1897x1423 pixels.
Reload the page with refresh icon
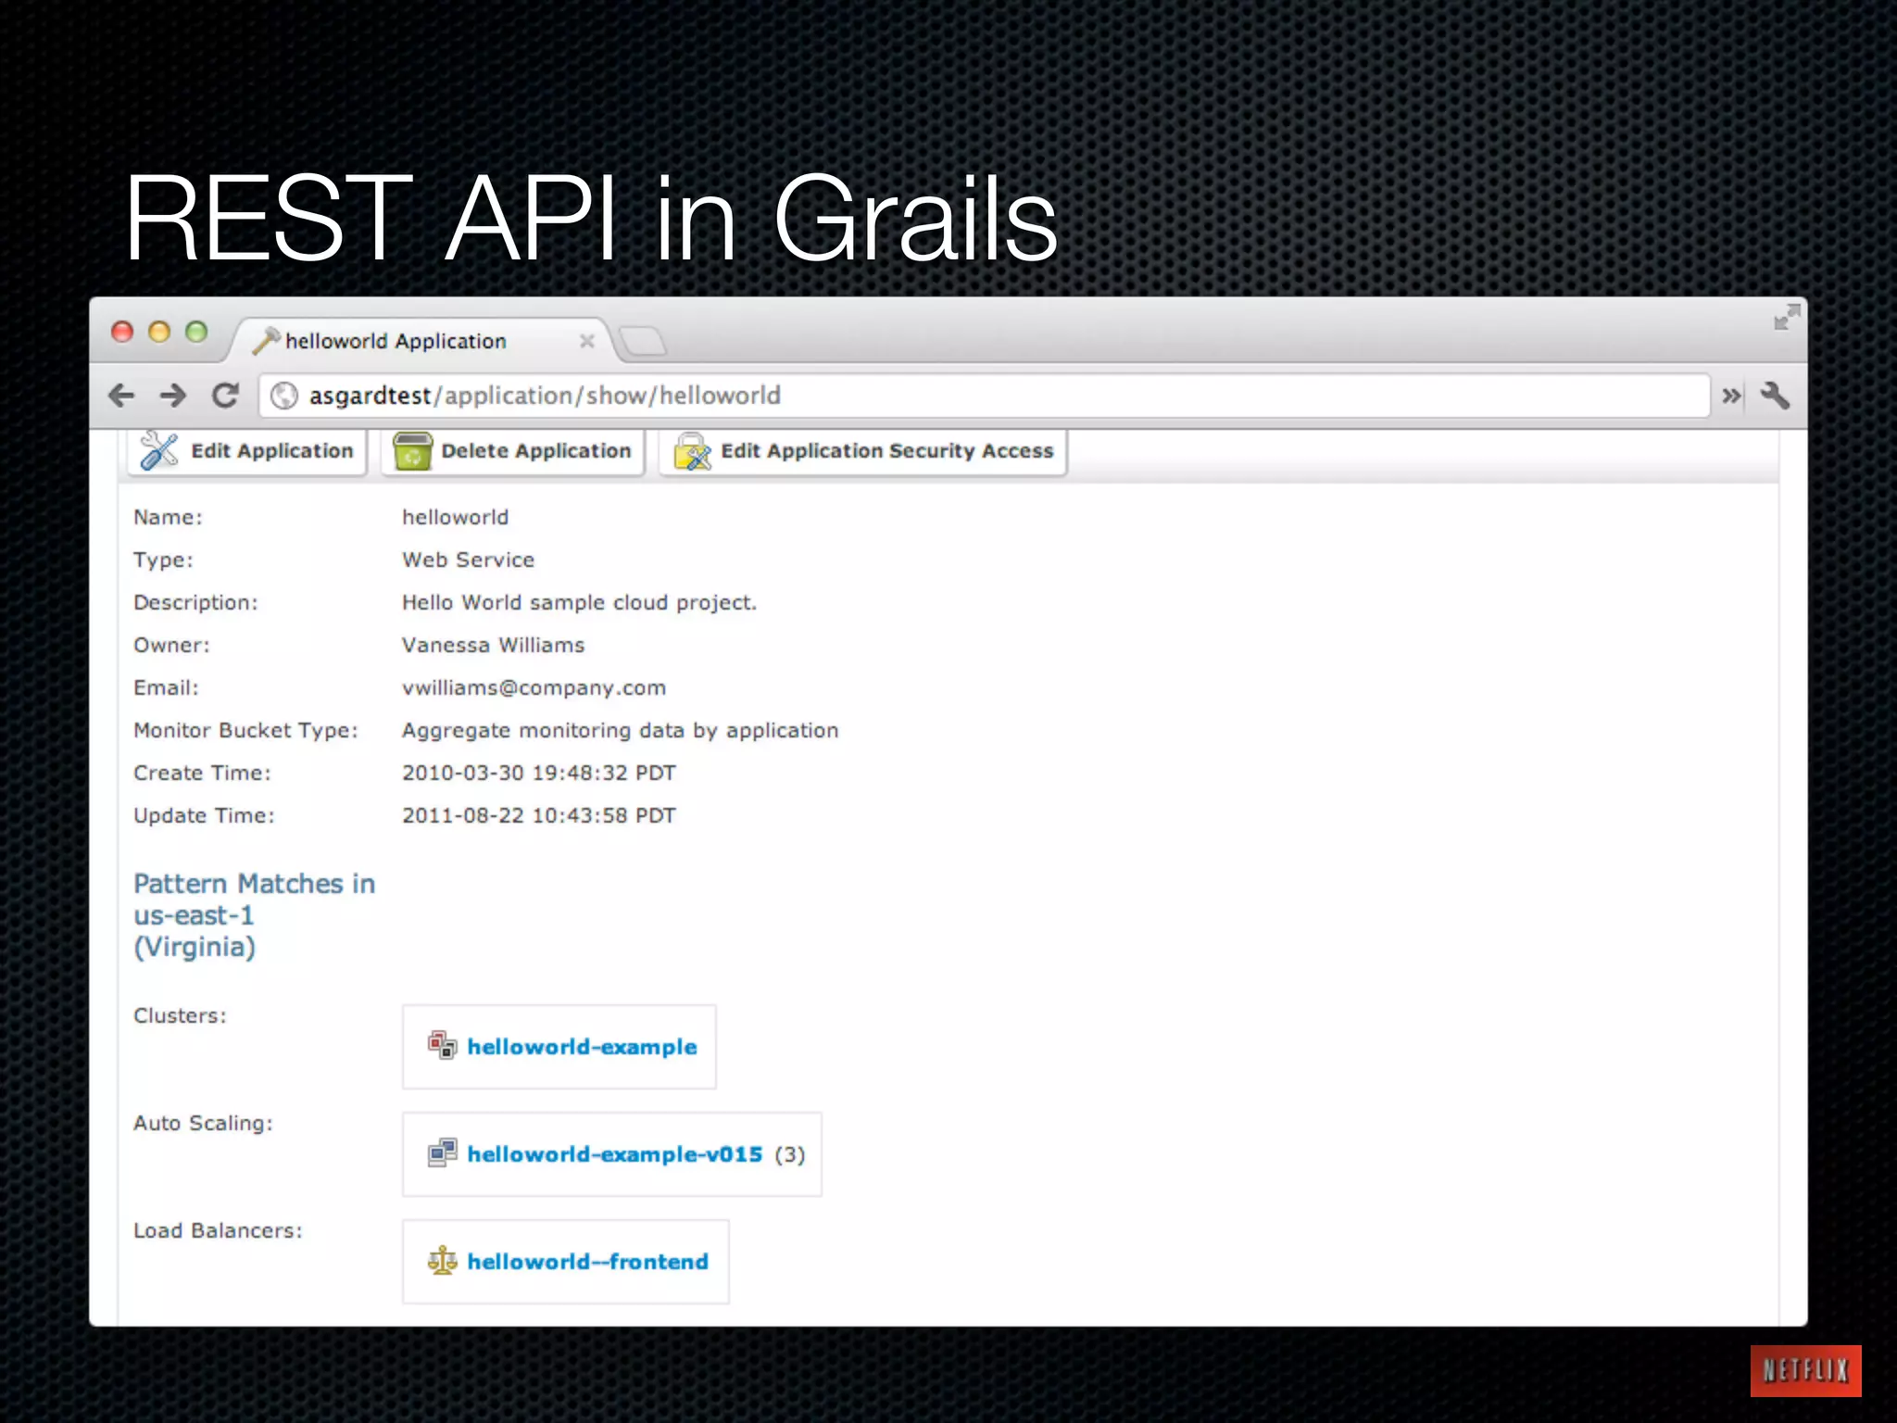point(225,397)
